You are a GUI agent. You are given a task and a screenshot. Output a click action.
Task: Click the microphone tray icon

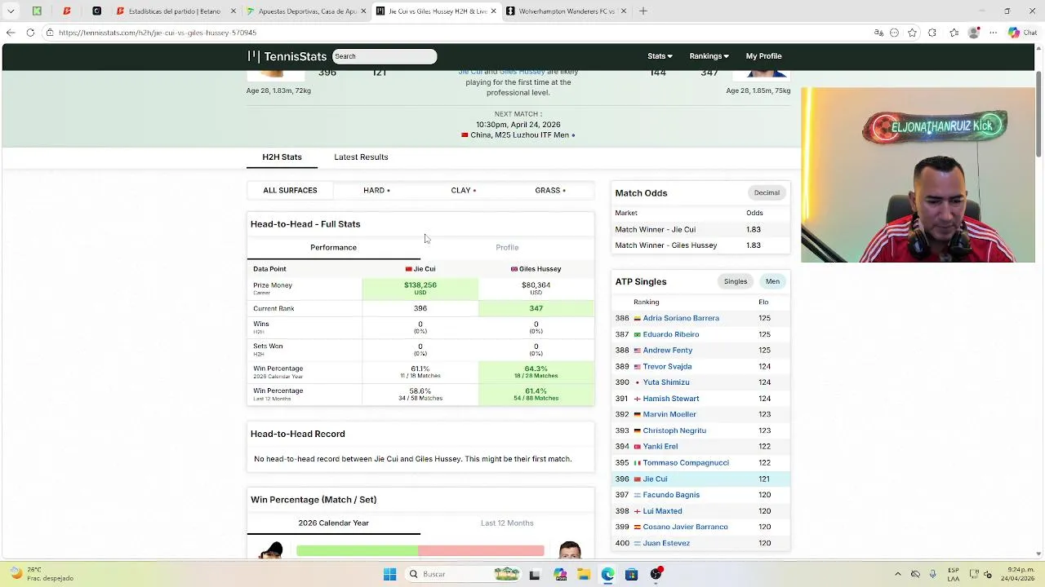932,575
